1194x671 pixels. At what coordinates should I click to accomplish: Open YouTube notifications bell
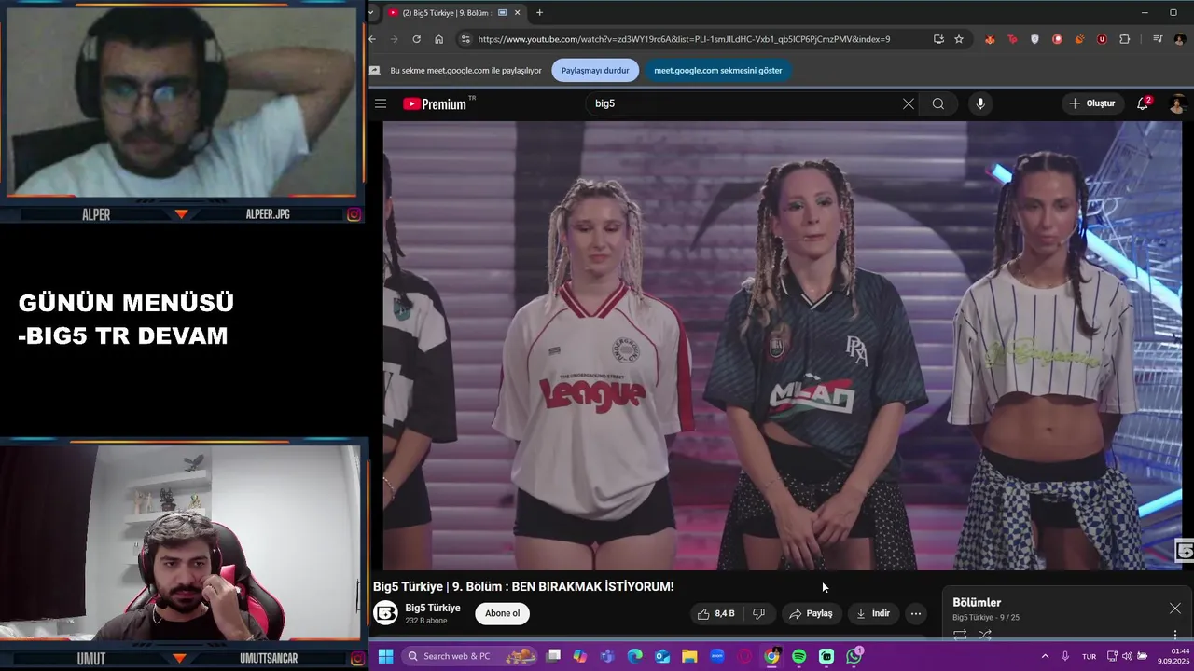pyautogui.click(x=1143, y=103)
